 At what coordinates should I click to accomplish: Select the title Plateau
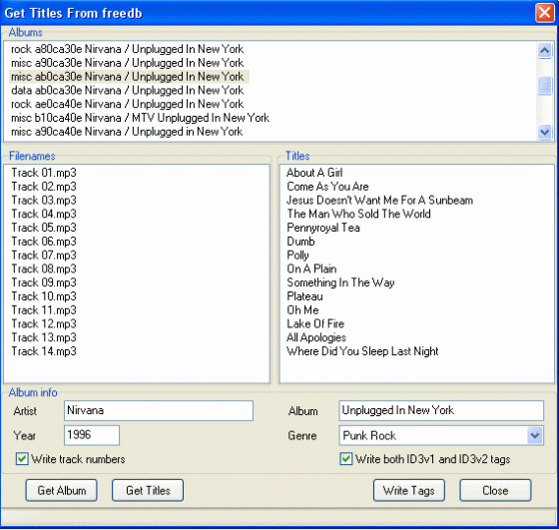tap(304, 296)
